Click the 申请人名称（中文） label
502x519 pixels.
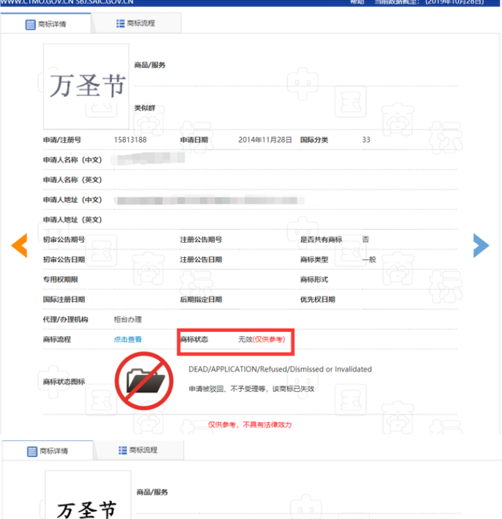pos(72,160)
